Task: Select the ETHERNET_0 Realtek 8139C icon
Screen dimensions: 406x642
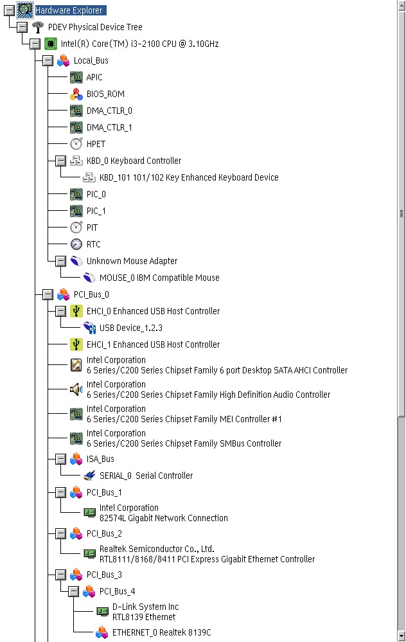Action: (x=102, y=632)
